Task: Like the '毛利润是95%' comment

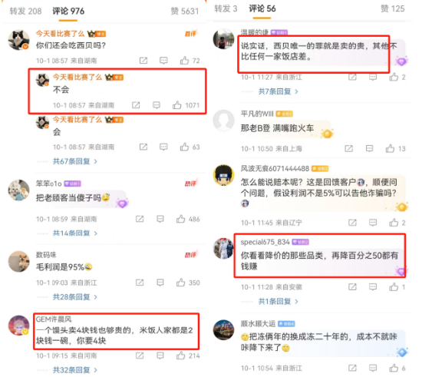Action: click(180, 283)
